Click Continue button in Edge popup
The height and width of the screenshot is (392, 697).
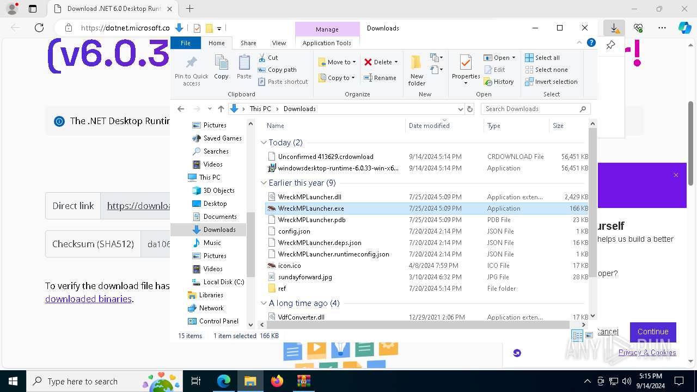653,332
